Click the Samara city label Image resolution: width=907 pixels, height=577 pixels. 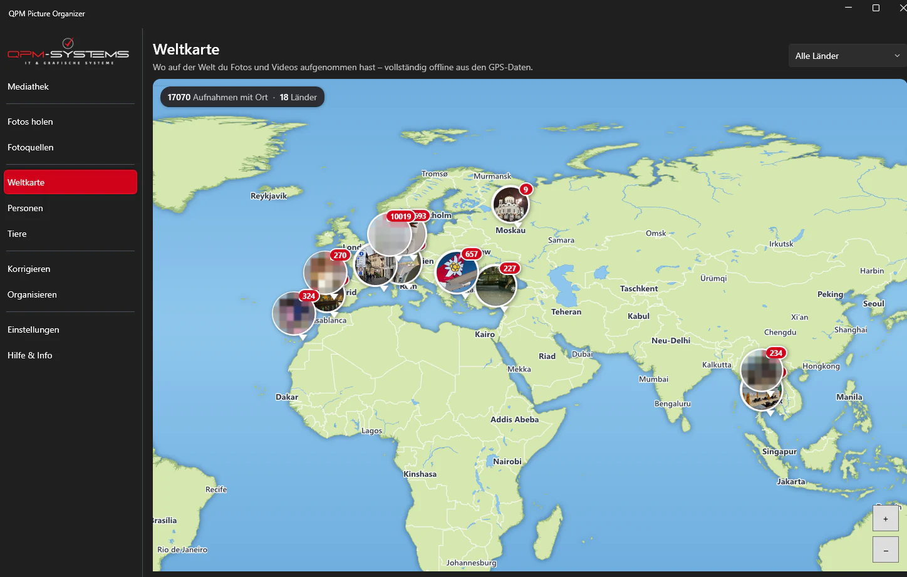coord(561,240)
